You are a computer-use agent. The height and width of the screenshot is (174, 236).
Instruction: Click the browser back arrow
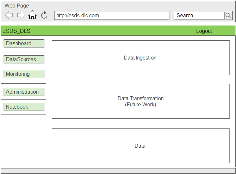[x=9, y=15]
